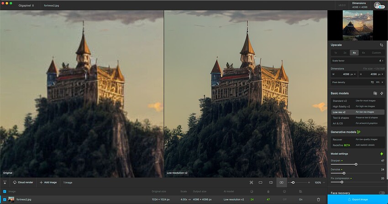388x204 pixels.
Task: Click the sharpen column header icon
Action: tap(268, 192)
